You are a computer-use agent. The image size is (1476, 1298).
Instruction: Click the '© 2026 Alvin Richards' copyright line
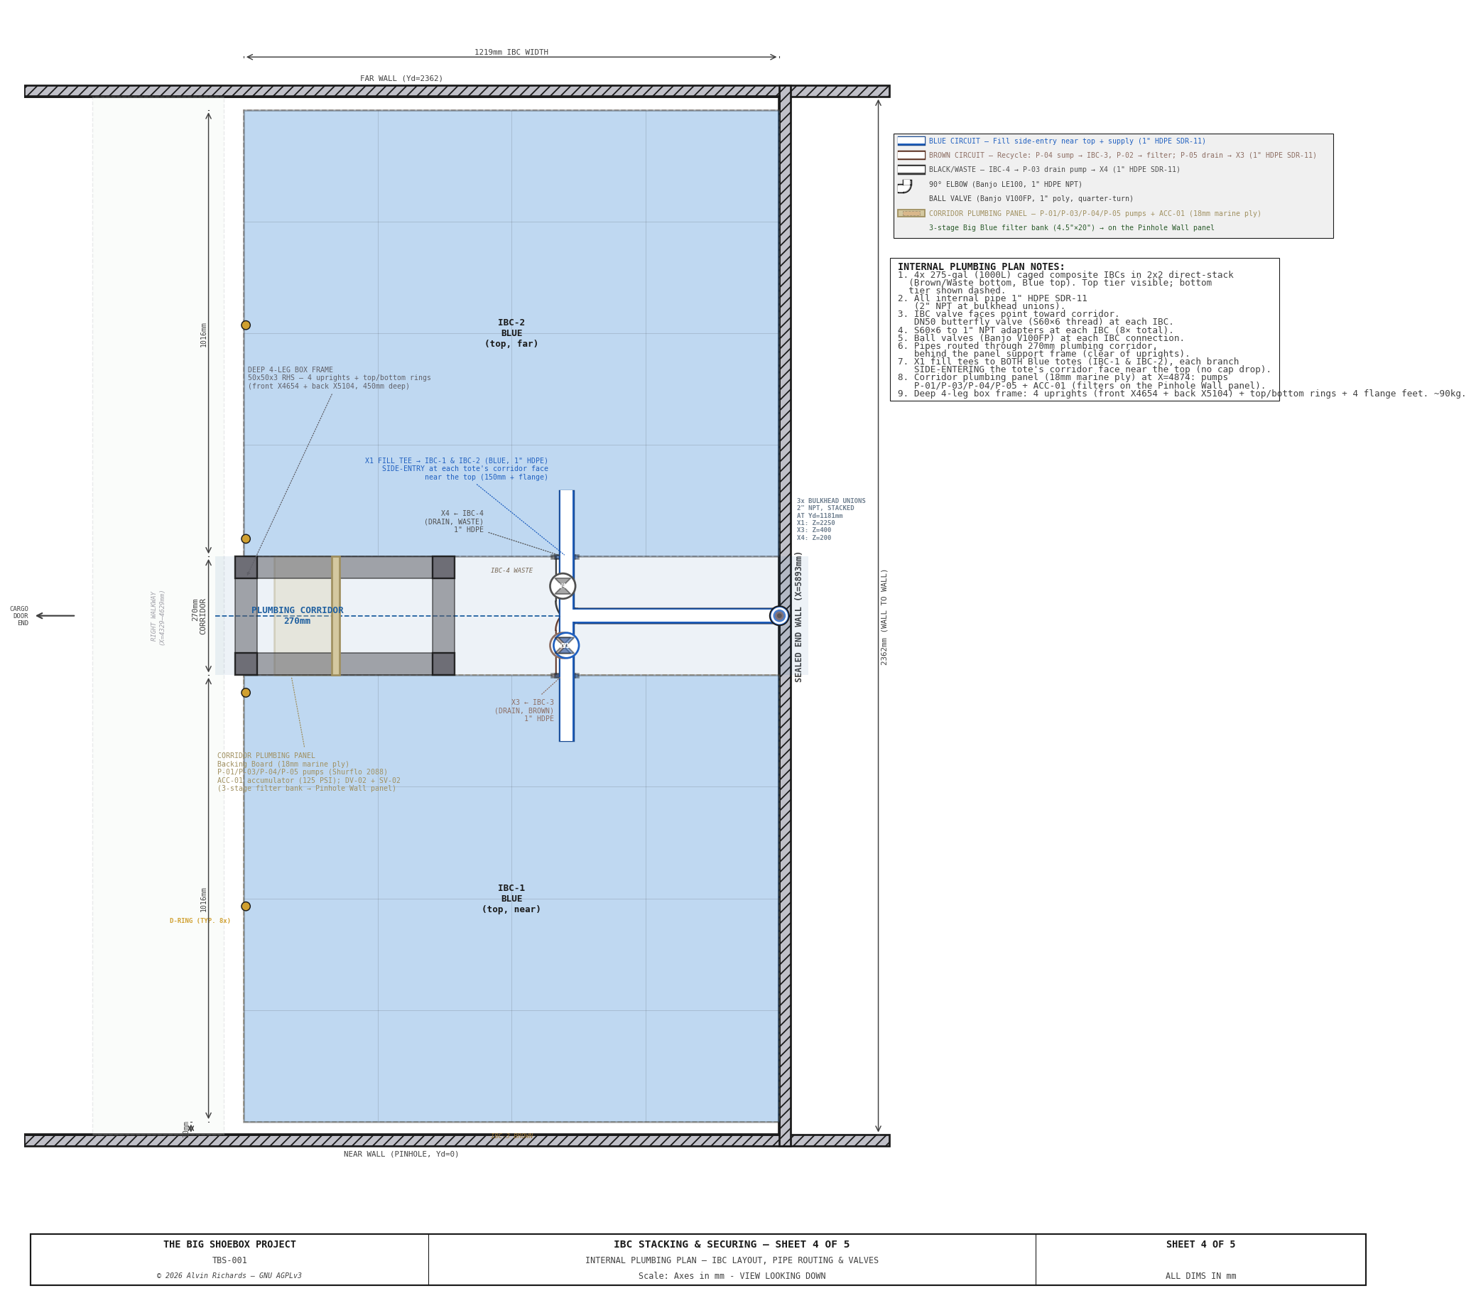[x=229, y=1275]
